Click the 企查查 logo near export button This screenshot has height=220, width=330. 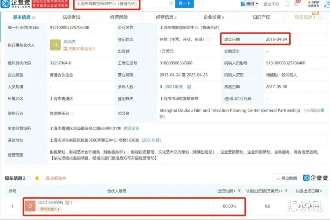point(316,178)
